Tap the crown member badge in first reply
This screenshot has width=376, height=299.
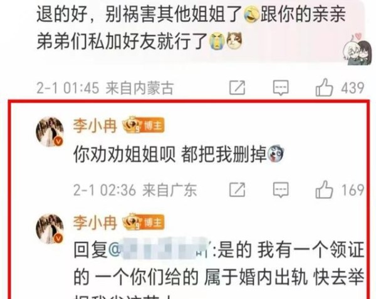[132, 125]
